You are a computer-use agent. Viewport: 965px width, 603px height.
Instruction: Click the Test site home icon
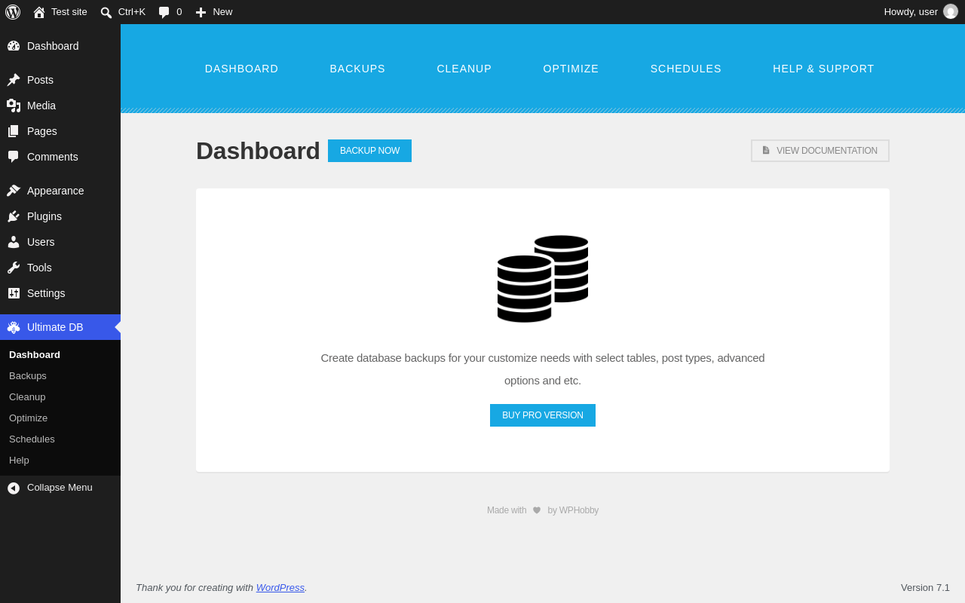click(x=39, y=12)
